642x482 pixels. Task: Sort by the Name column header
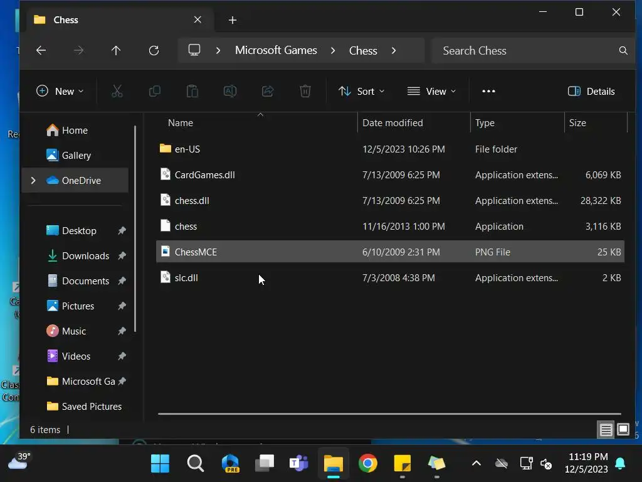pyautogui.click(x=256, y=123)
